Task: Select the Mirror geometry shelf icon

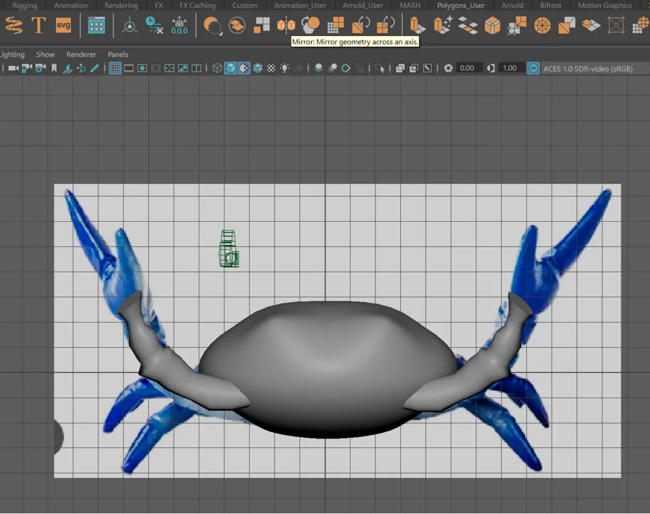Action: pos(286,25)
